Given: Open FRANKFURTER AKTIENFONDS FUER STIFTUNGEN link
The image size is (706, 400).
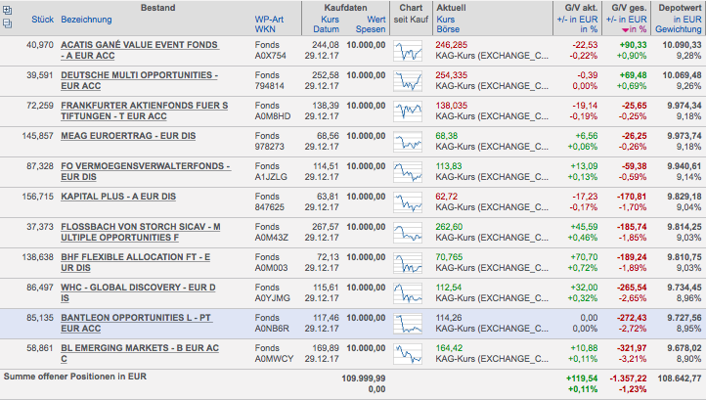Looking at the screenshot, I should 145,111.
